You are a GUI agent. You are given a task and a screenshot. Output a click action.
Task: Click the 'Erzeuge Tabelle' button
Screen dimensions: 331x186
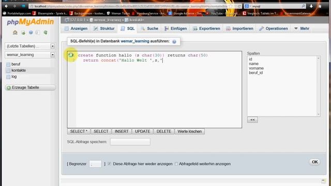tap(30, 87)
